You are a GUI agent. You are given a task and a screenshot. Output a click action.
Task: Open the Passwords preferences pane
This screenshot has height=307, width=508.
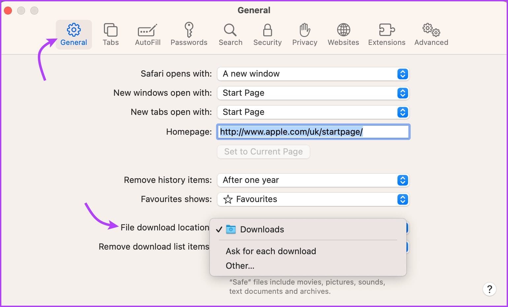189,35
